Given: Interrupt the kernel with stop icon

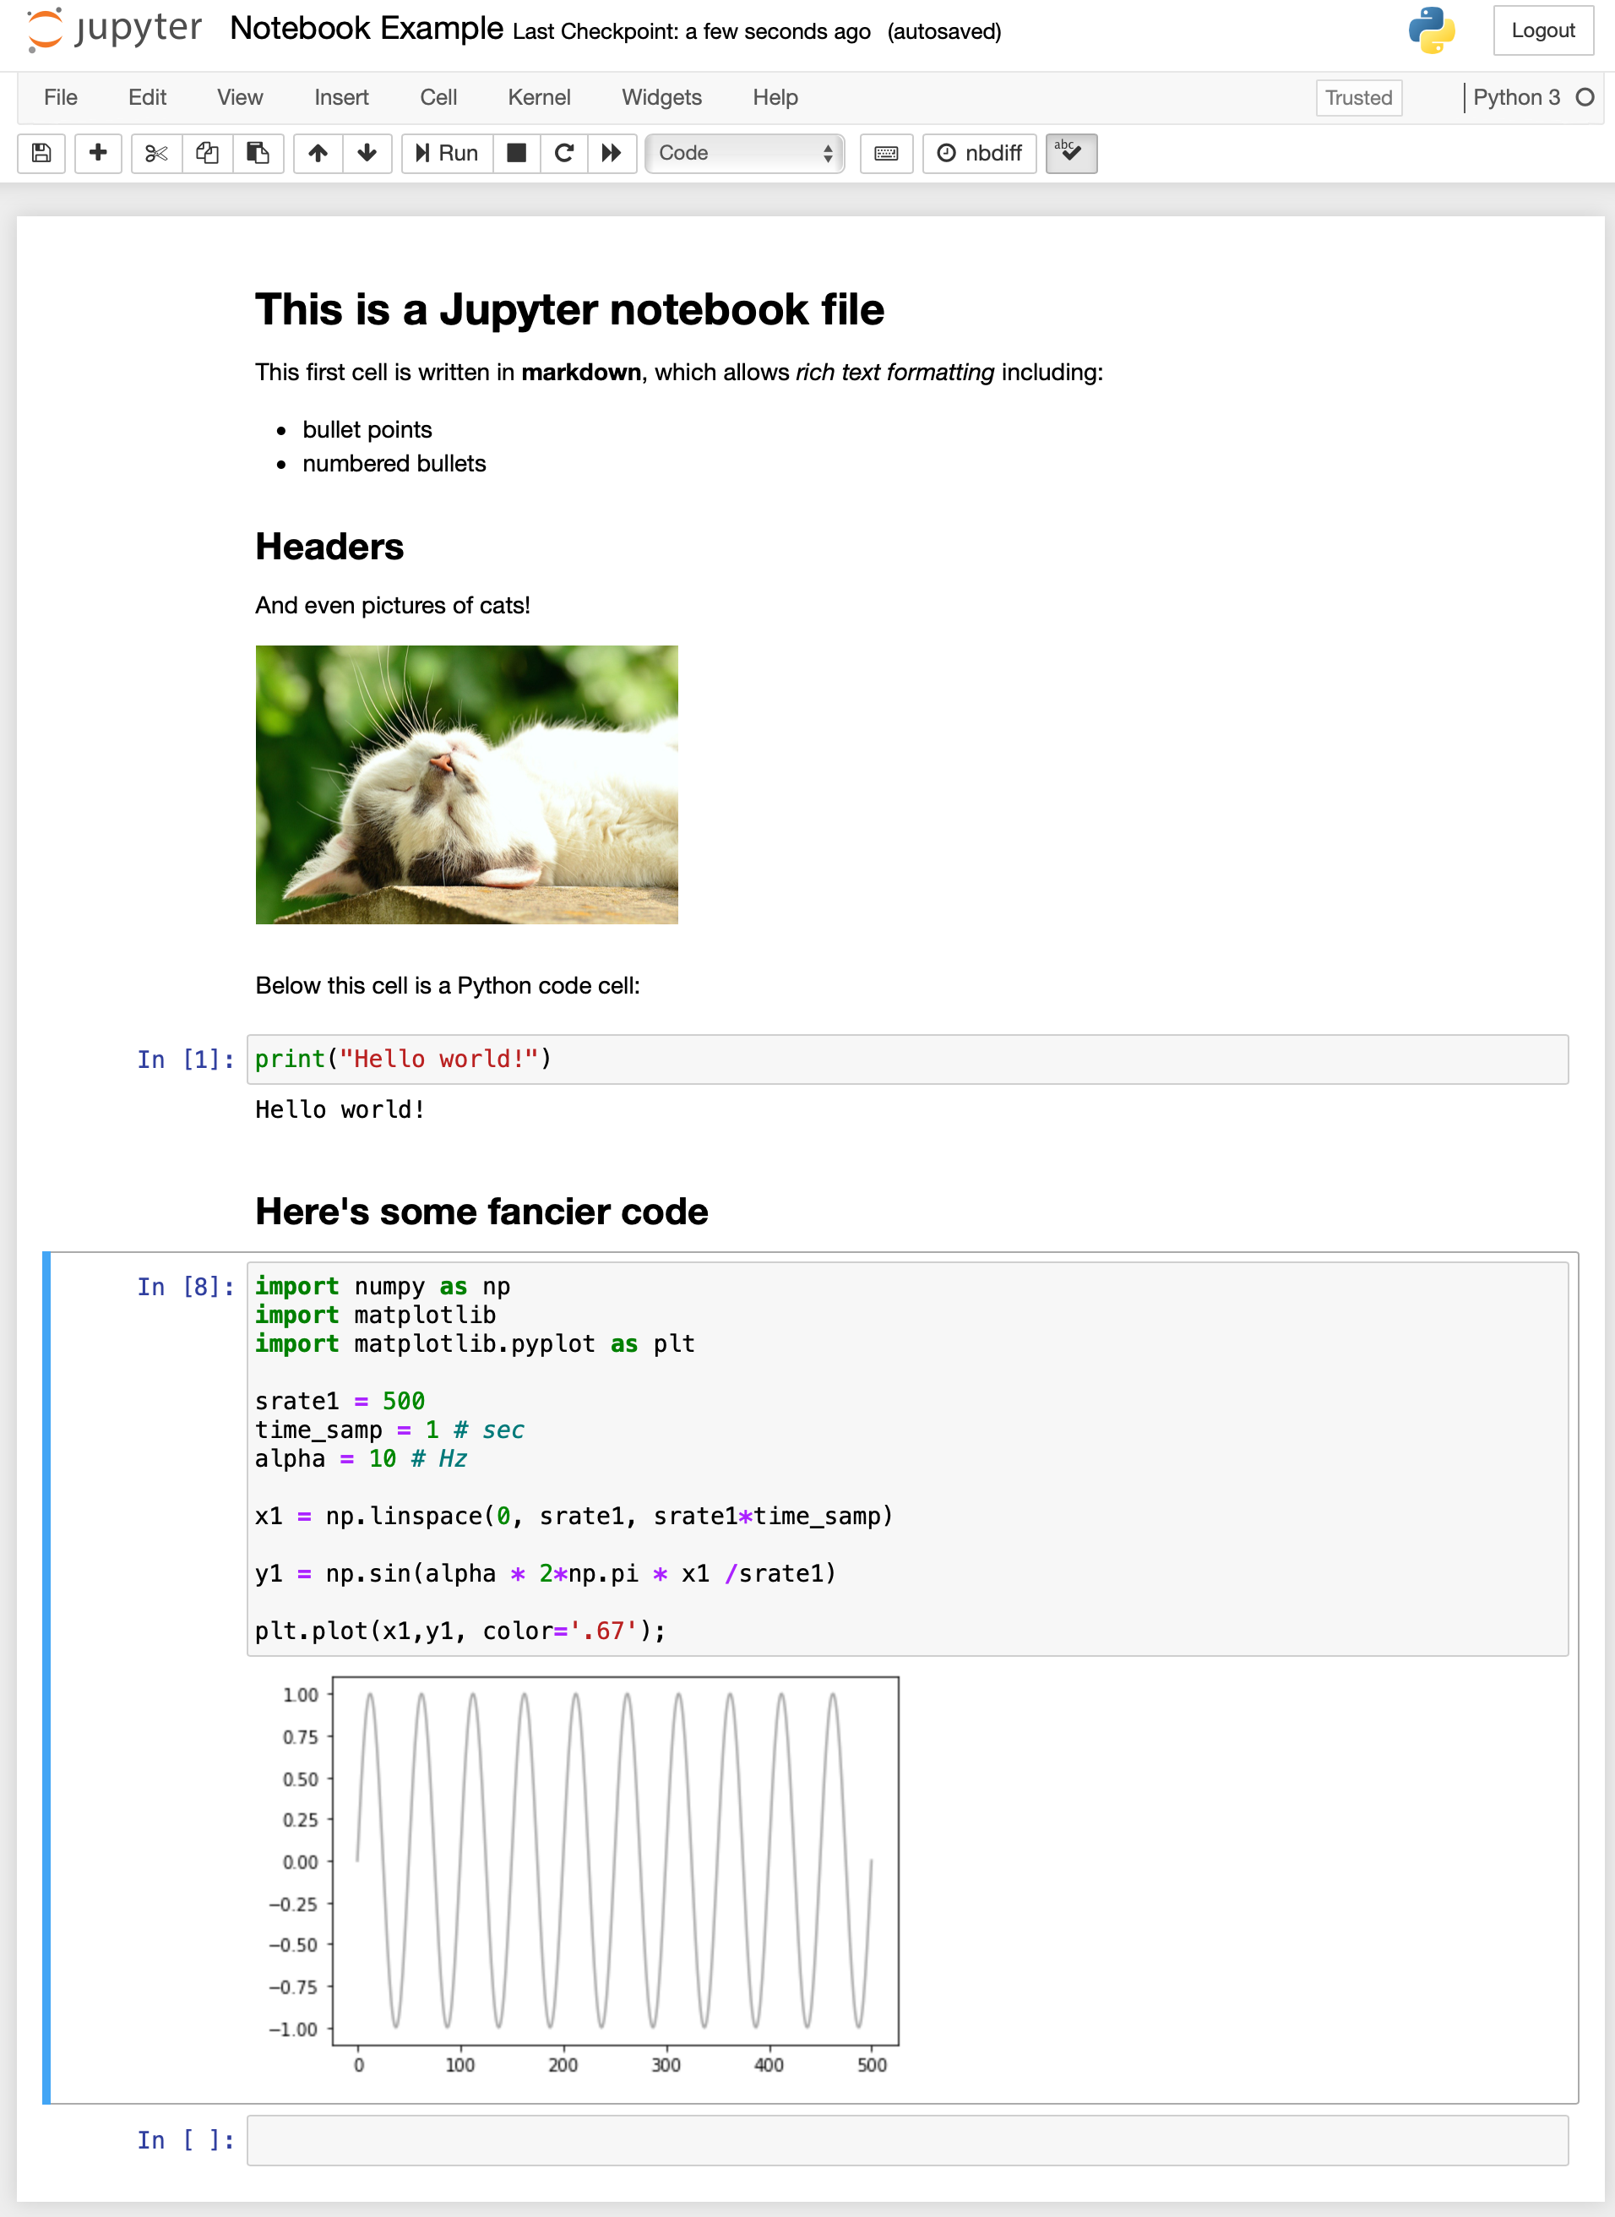Looking at the screenshot, I should coord(516,154).
